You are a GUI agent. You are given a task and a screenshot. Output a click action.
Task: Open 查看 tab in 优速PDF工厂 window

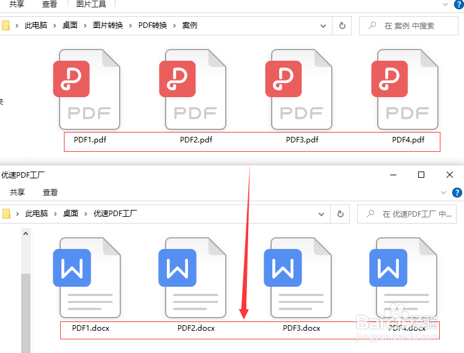[50, 193]
